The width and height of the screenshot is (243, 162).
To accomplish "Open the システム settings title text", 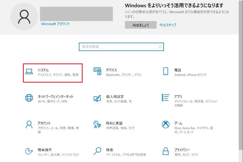I will [x=43, y=70].
